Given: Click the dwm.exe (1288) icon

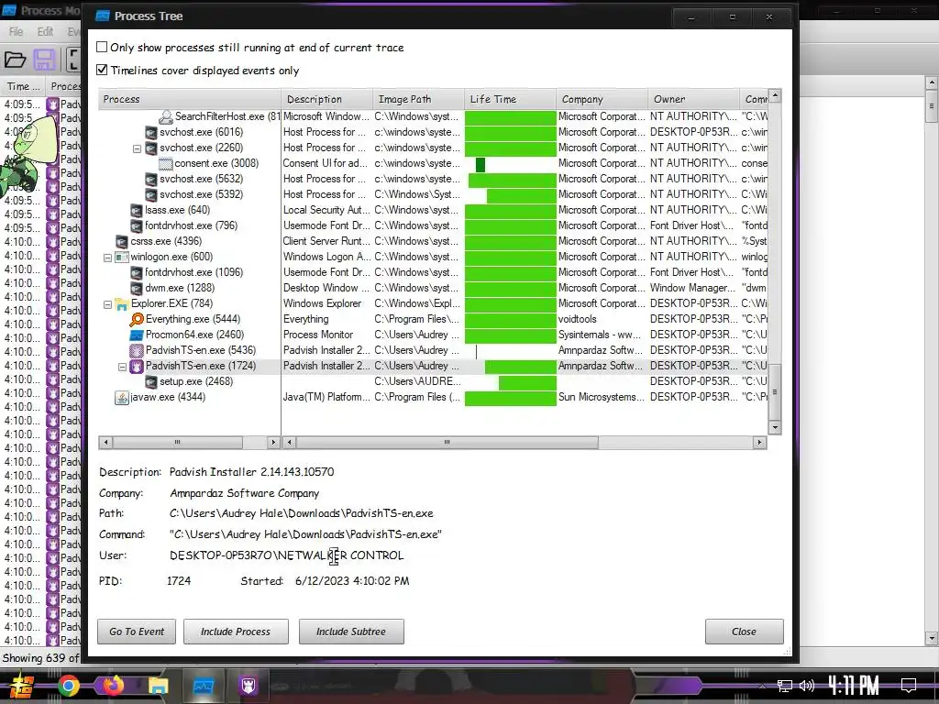Looking at the screenshot, I should click(137, 288).
